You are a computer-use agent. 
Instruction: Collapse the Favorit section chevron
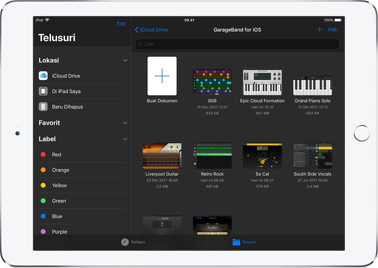(x=125, y=123)
